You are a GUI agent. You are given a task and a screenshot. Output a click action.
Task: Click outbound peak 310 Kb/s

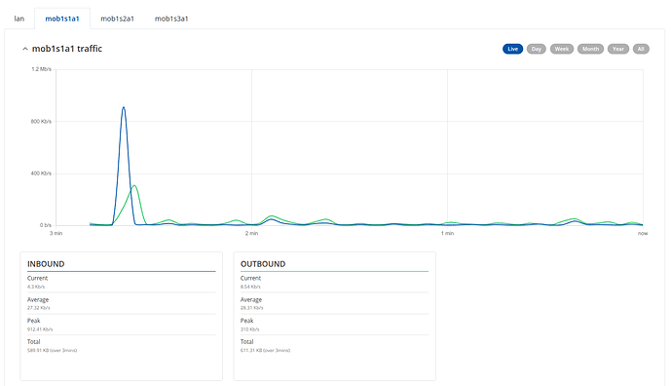pos(250,329)
